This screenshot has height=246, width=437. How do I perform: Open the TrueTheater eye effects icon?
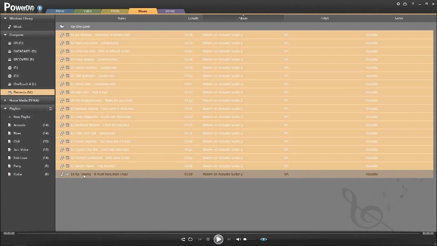point(264,239)
